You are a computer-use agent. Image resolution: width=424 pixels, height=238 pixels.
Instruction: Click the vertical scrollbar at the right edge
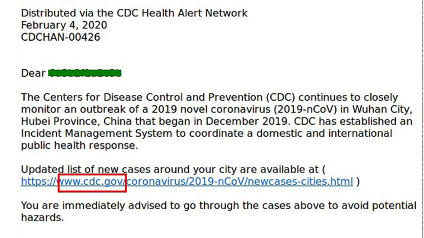point(422,119)
